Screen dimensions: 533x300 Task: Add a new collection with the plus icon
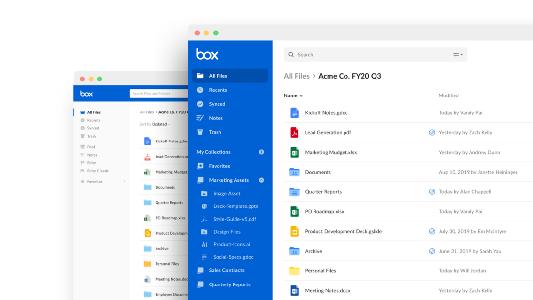click(x=261, y=152)
